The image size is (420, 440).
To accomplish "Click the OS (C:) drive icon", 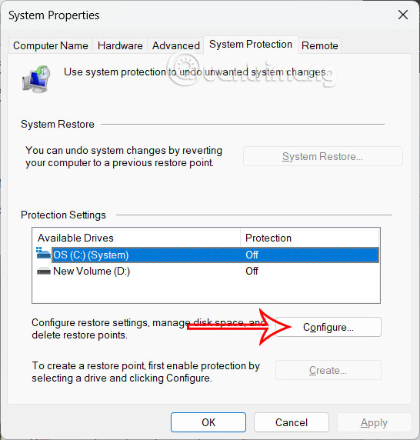I will pyautogui.click(x=44, y=253).
